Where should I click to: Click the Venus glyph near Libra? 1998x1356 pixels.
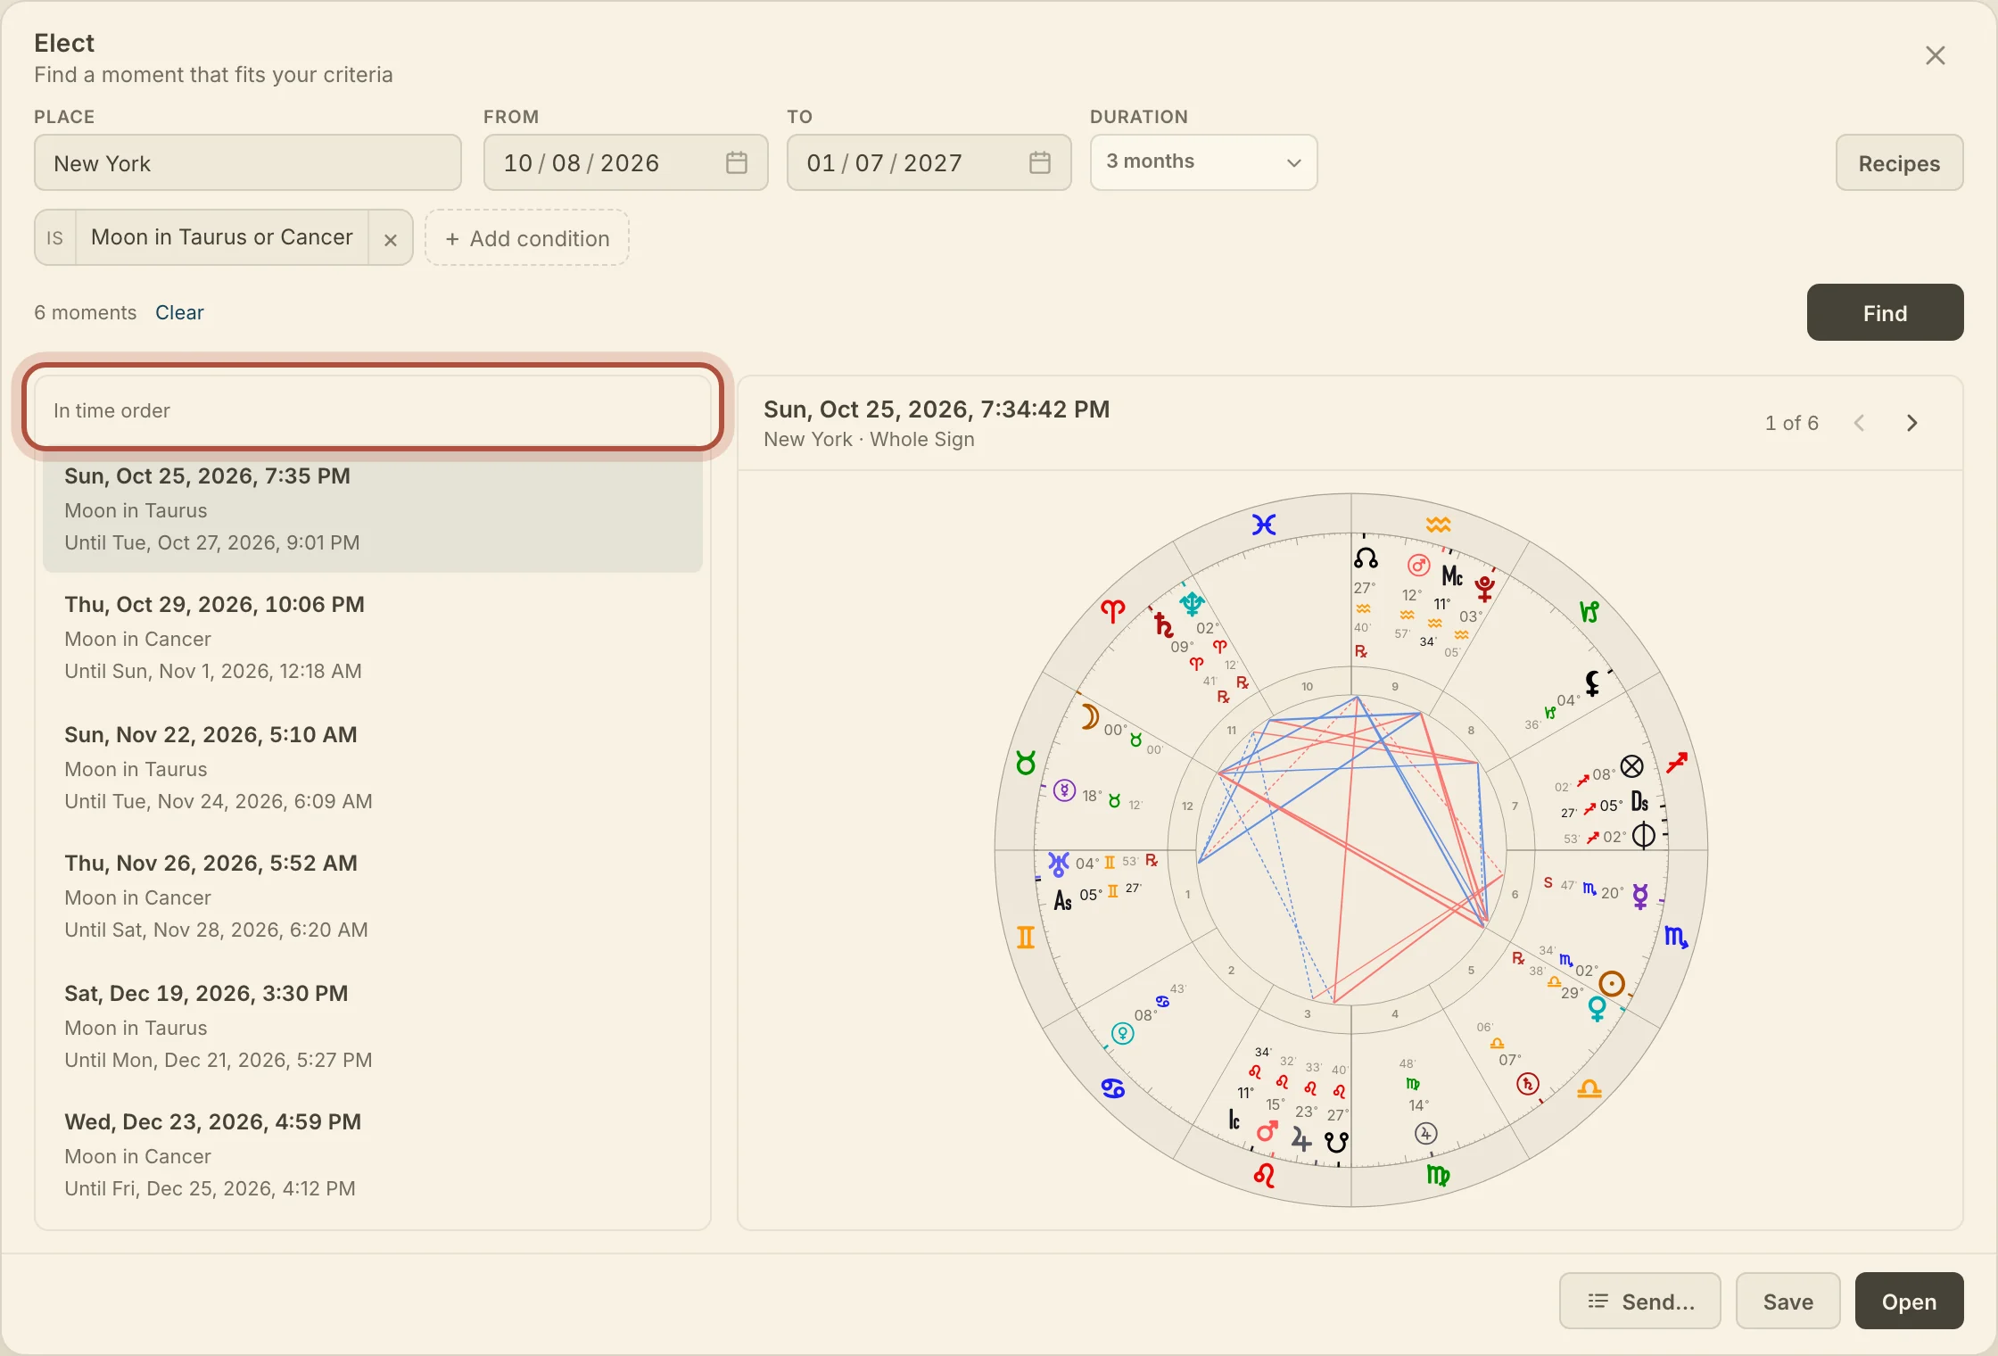(x=1597, y=1009)
